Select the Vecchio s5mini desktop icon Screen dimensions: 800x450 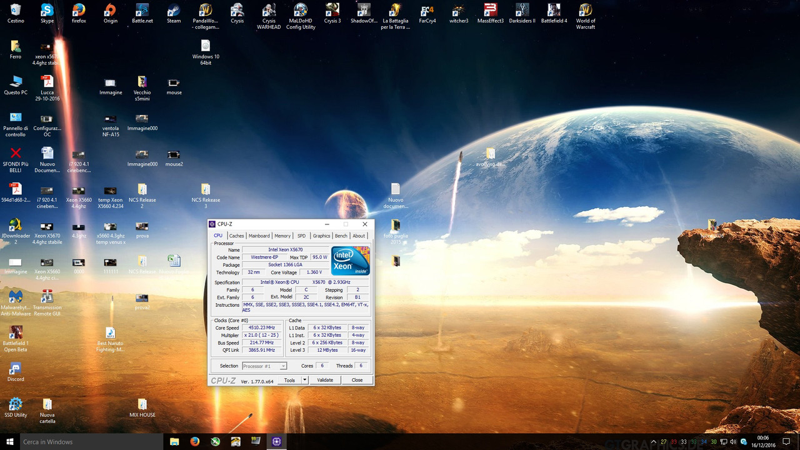pos(142,88)
